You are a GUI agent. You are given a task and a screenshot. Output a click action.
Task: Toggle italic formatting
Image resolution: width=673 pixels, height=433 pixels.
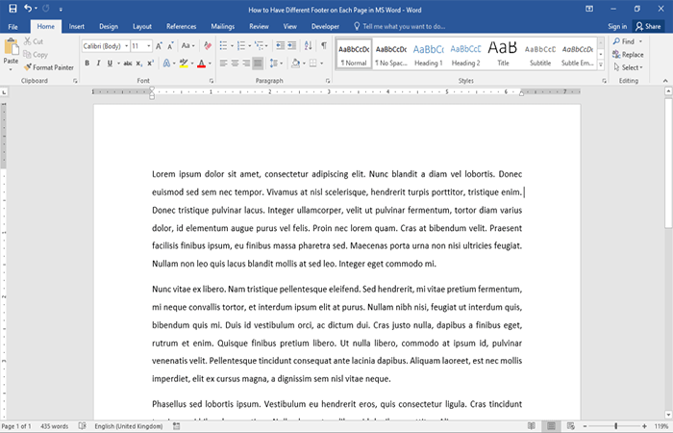(x=99, y=64)
